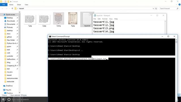
Task: Click the Up one level arrow
Action: 12,8
